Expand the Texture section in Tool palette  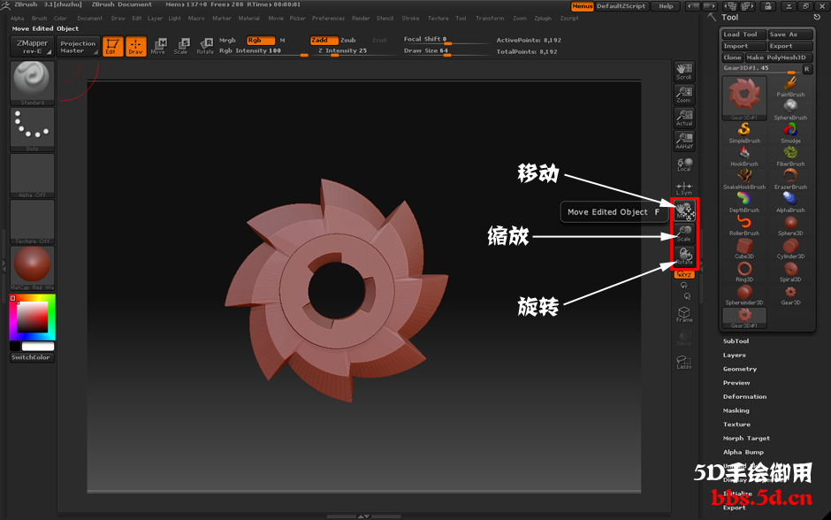pos(736,424)
